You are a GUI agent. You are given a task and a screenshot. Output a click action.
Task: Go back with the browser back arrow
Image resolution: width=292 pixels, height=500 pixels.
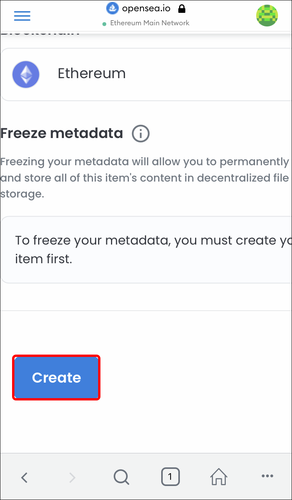click(x=25, y=477)
